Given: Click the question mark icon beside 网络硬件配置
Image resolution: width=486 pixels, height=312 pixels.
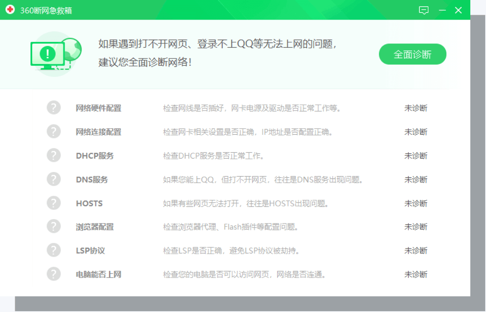Looking at the screenshot, I should (54, 108).
